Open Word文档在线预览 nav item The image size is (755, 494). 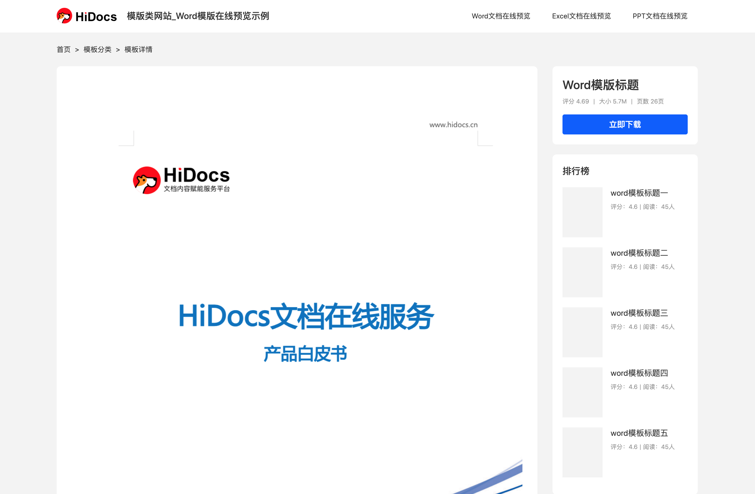coord(501,16)
